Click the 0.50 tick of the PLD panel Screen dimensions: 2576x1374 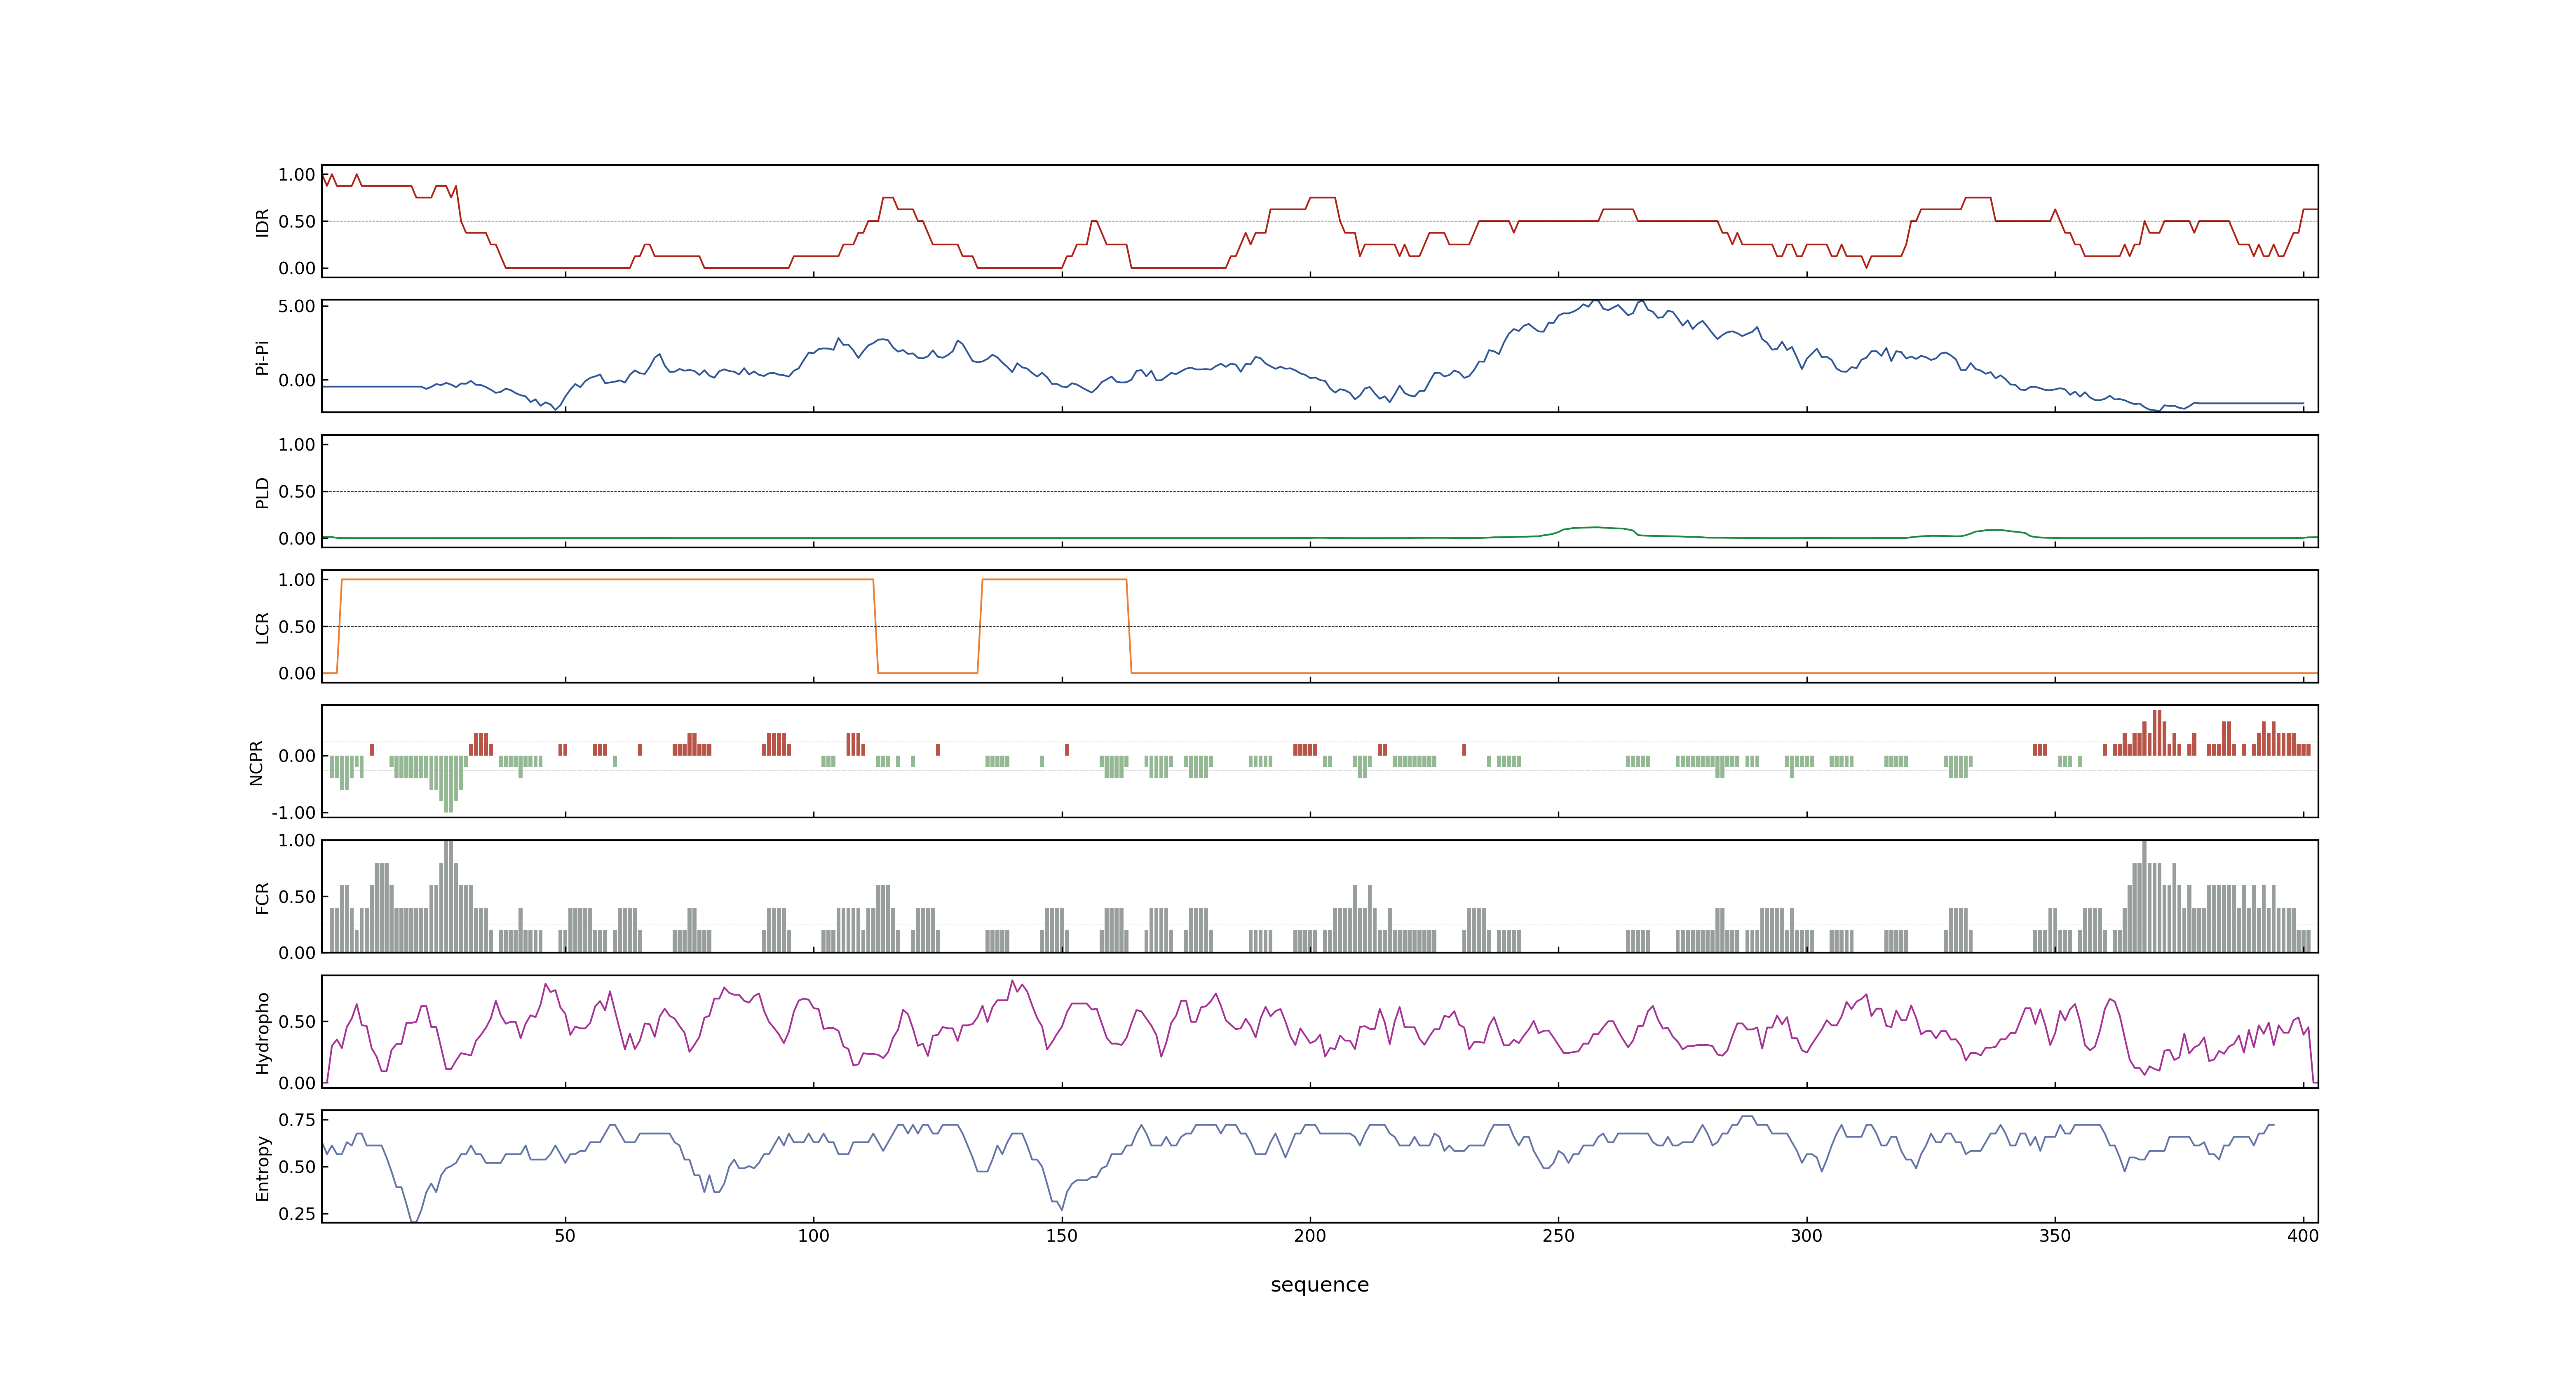pyautogui.click(x=297, y=492)
